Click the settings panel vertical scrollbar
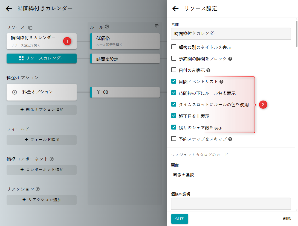 coord(296,33)
